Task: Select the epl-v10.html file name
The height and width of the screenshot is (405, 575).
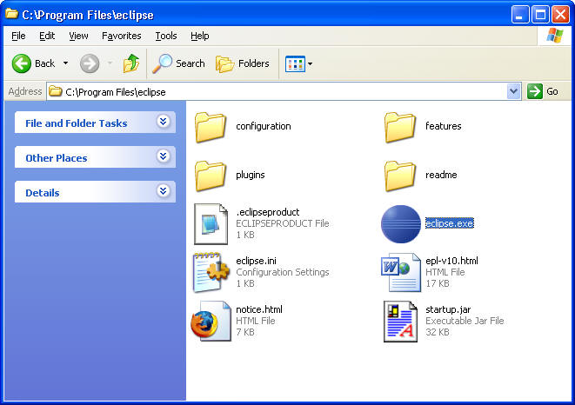Action: [451, 261]
